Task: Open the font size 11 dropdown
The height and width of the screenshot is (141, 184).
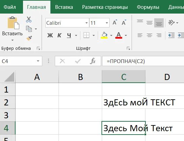Action: pyautogui.click(x=107, y=23)
